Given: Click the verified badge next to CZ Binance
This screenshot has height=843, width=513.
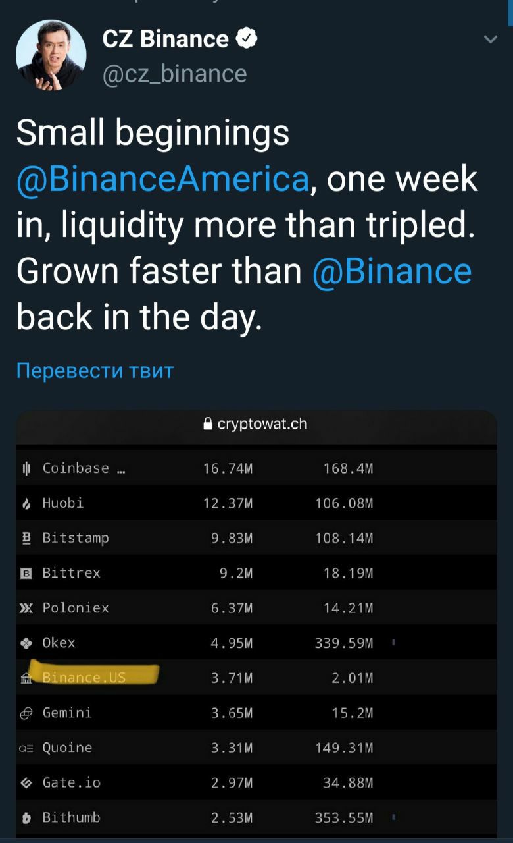Looking at the screenshot, I should click(x=247, y=40).
